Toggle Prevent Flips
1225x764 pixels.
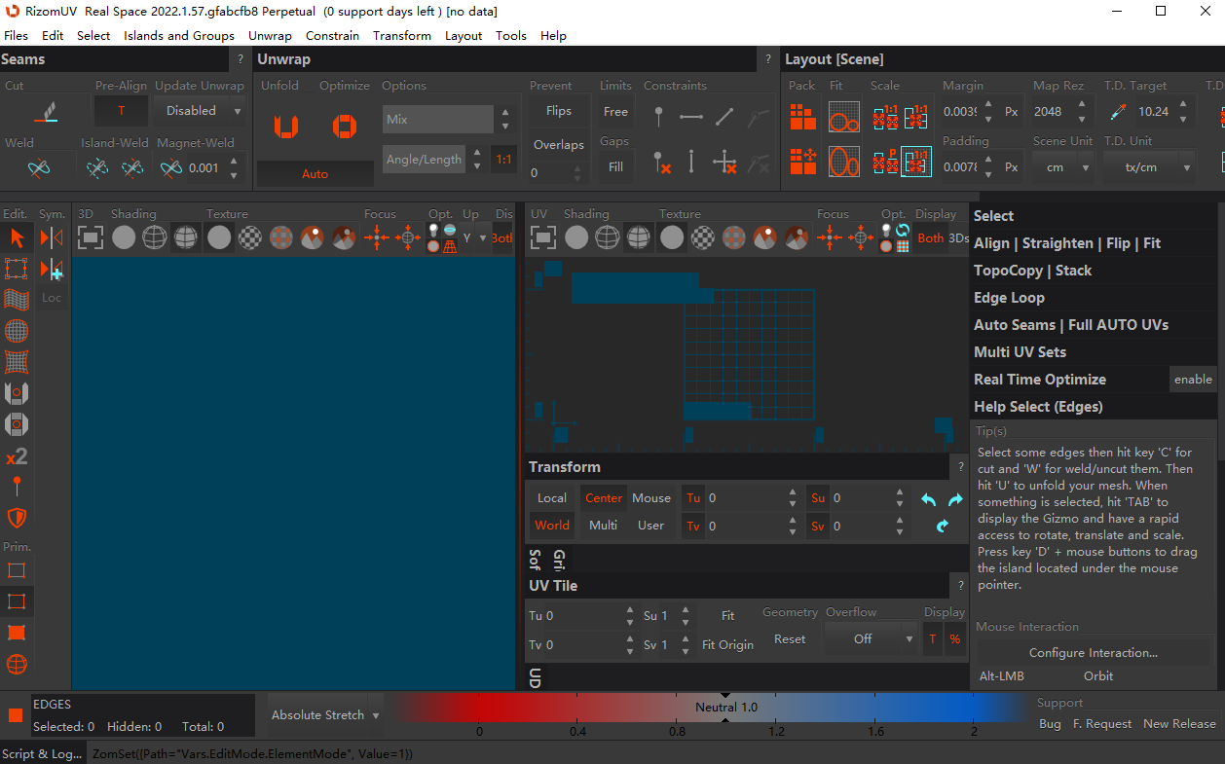tap(558, 111)
